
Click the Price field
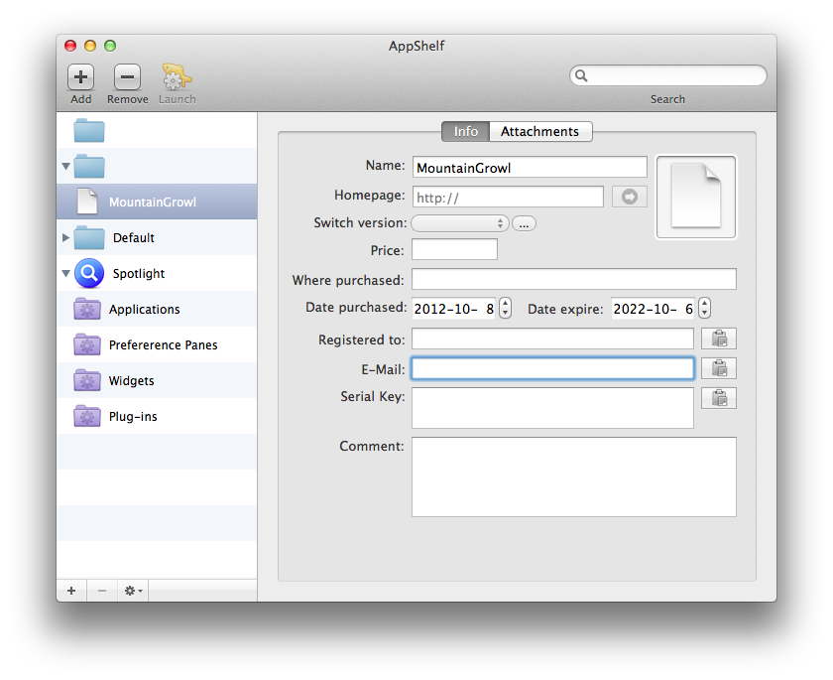455,249
